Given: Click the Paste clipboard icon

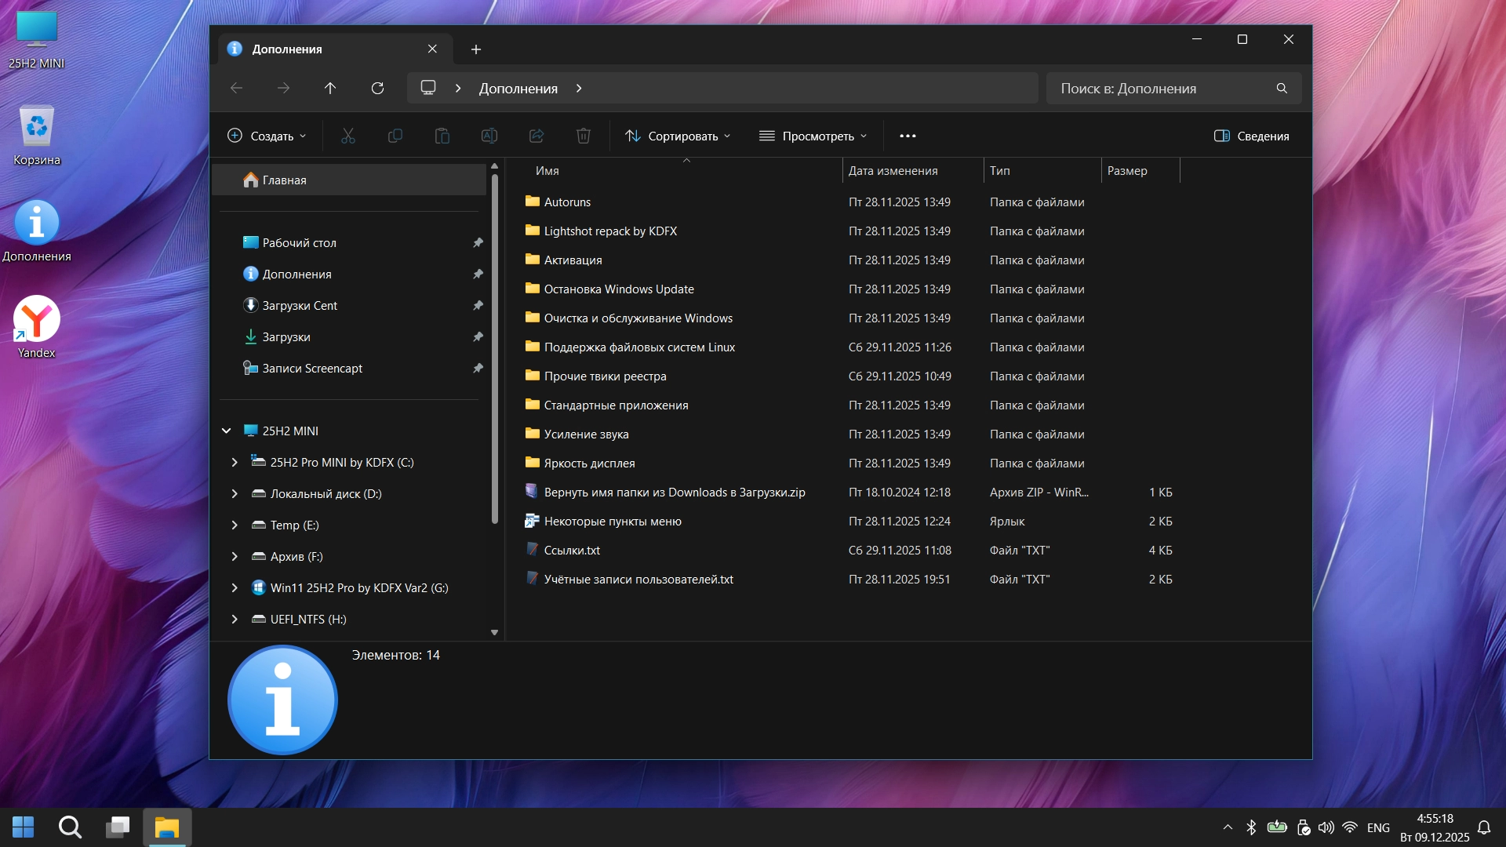Looking at the screenshot, I should tap(442, 136).
